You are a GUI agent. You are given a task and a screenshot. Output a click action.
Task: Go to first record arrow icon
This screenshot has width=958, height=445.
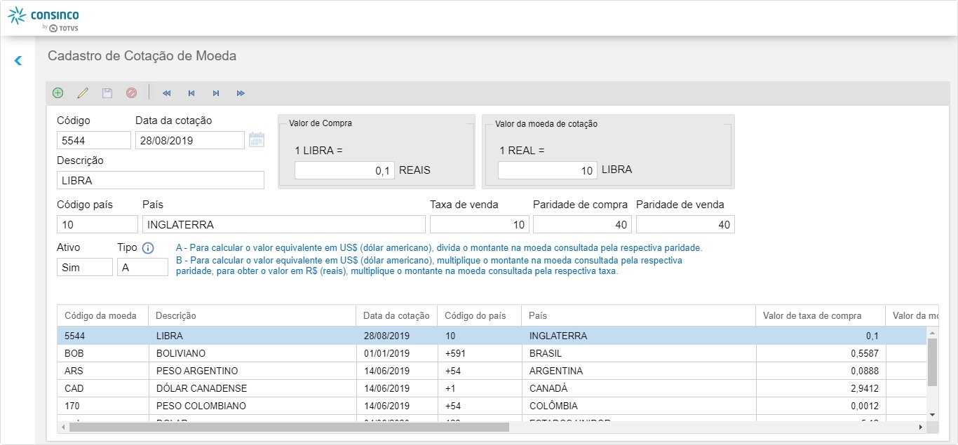166,93
